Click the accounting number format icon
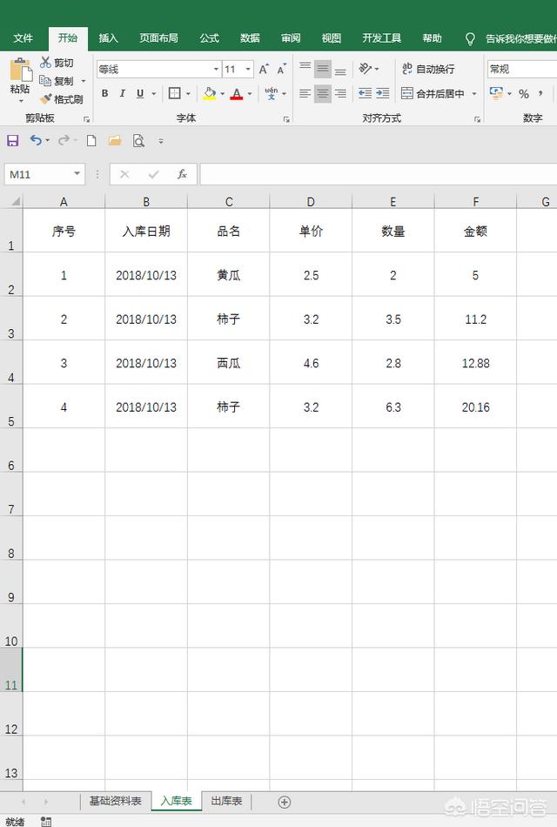Viewport: 557px width, 827px height. pos(496,93)
